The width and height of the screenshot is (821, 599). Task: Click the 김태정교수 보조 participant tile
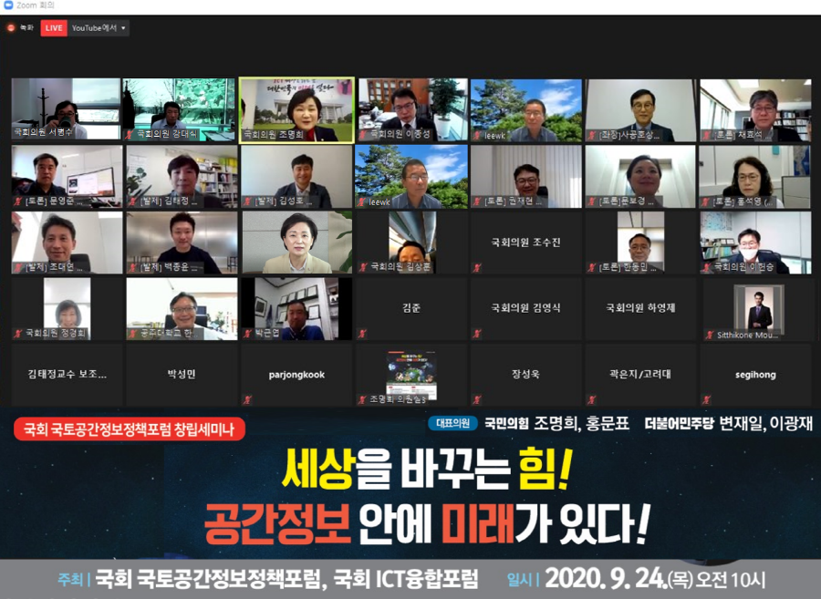tap(67, 375)
